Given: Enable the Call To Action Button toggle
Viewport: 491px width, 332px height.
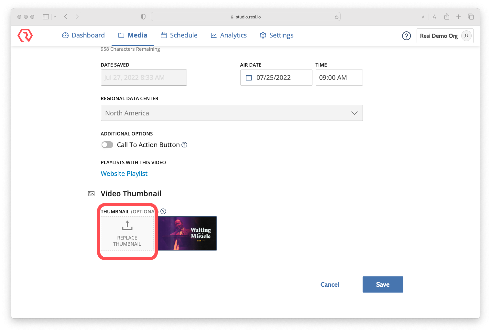Looking at the screenshot, I should coord(107,145).
